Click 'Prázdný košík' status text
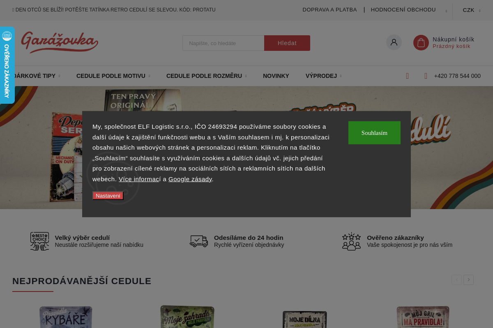 point(452,46)
